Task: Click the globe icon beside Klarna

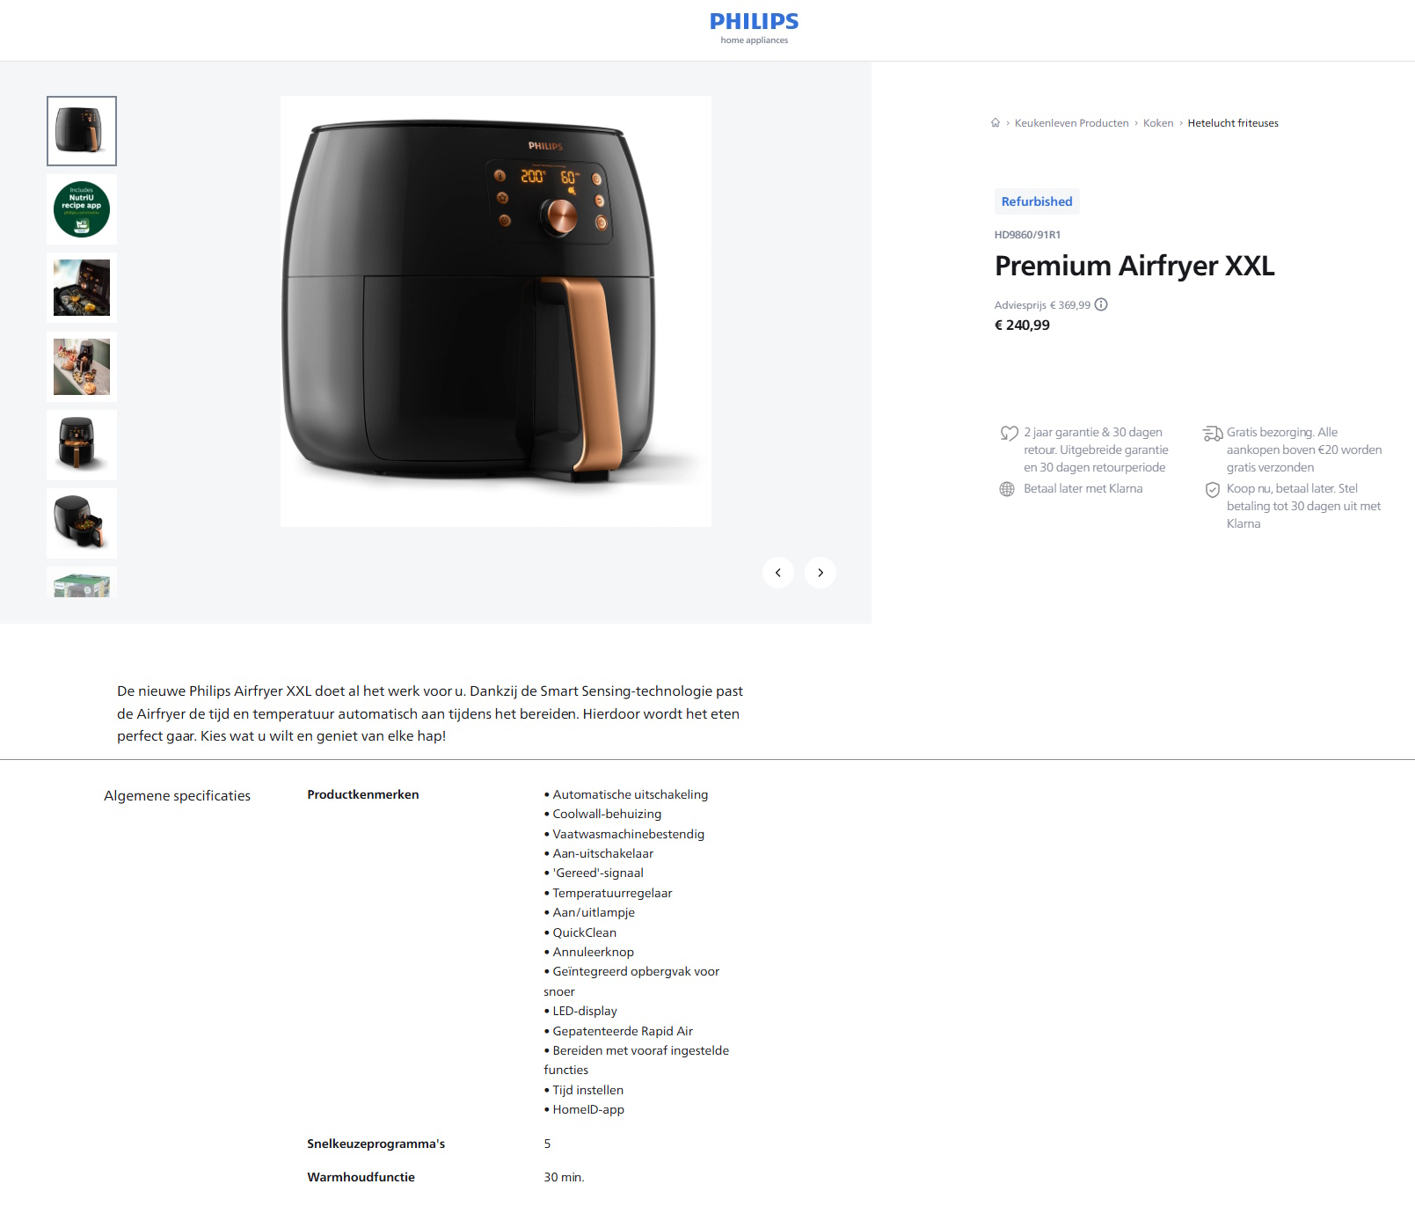Action: coord(1007,489)
